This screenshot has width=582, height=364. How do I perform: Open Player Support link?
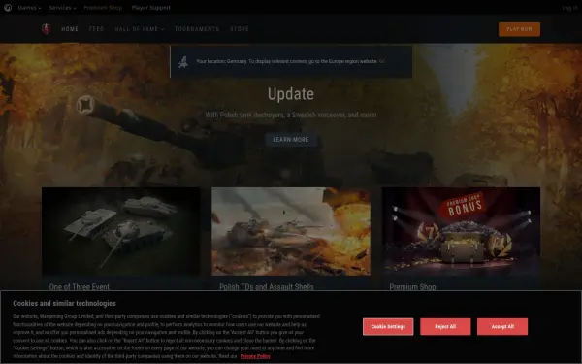coord(150,8)
